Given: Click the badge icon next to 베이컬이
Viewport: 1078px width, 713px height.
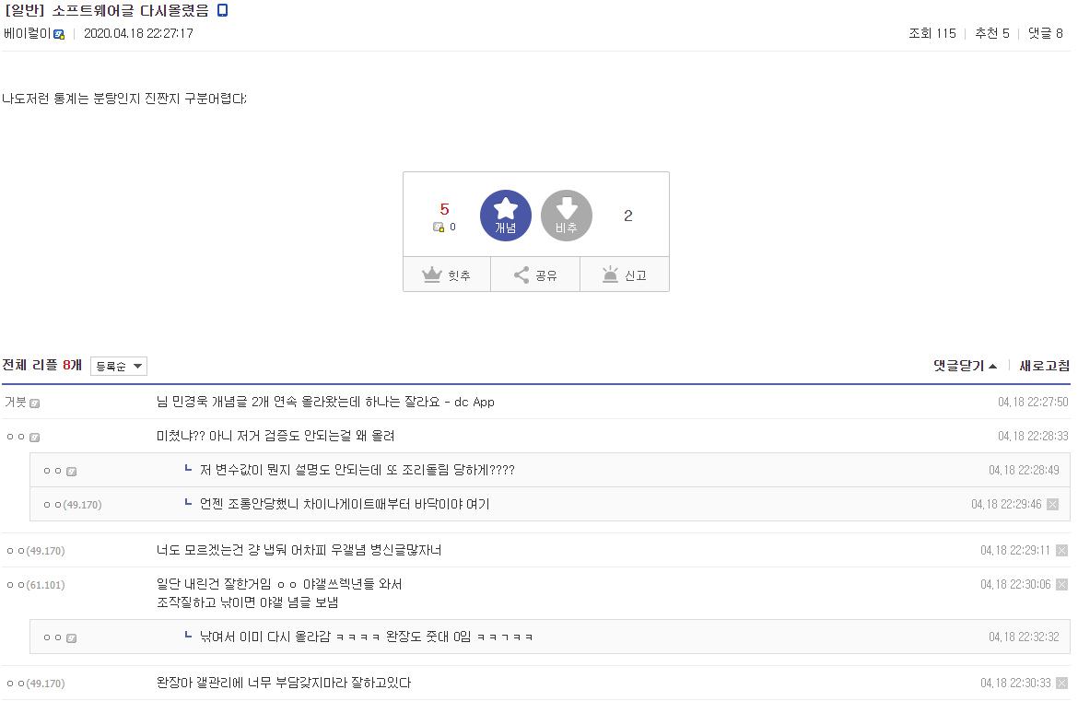Looking at the screenshot, I should click(59, 34).
